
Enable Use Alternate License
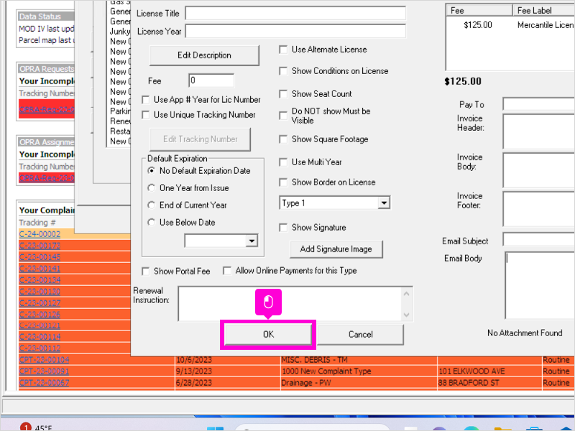[x=283, y=50]
